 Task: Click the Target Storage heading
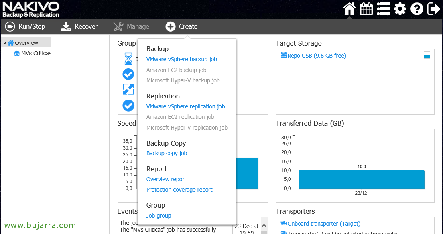pyautogui.click(x=299, y=43)
